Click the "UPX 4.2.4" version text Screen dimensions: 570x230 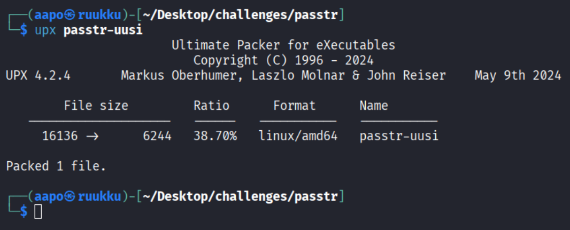click(38, 75)
